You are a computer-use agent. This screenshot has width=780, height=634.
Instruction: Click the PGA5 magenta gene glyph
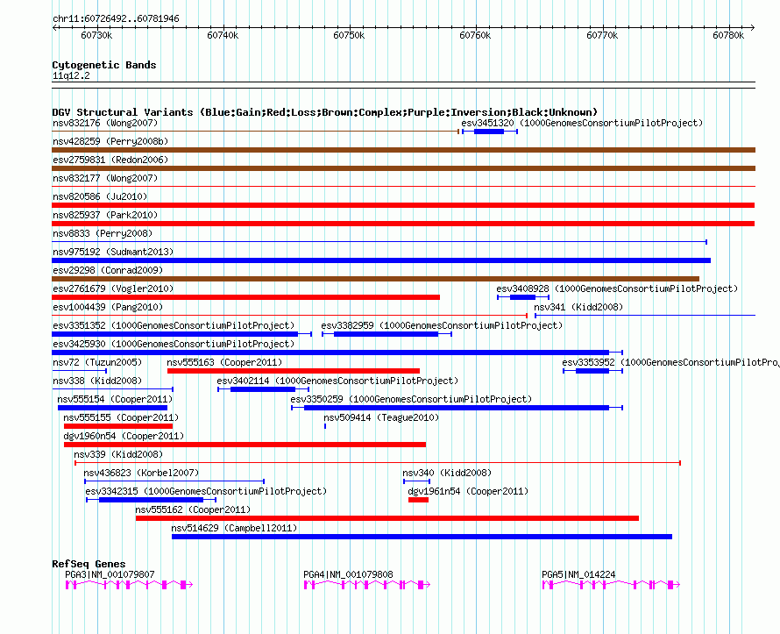point(611,585)
